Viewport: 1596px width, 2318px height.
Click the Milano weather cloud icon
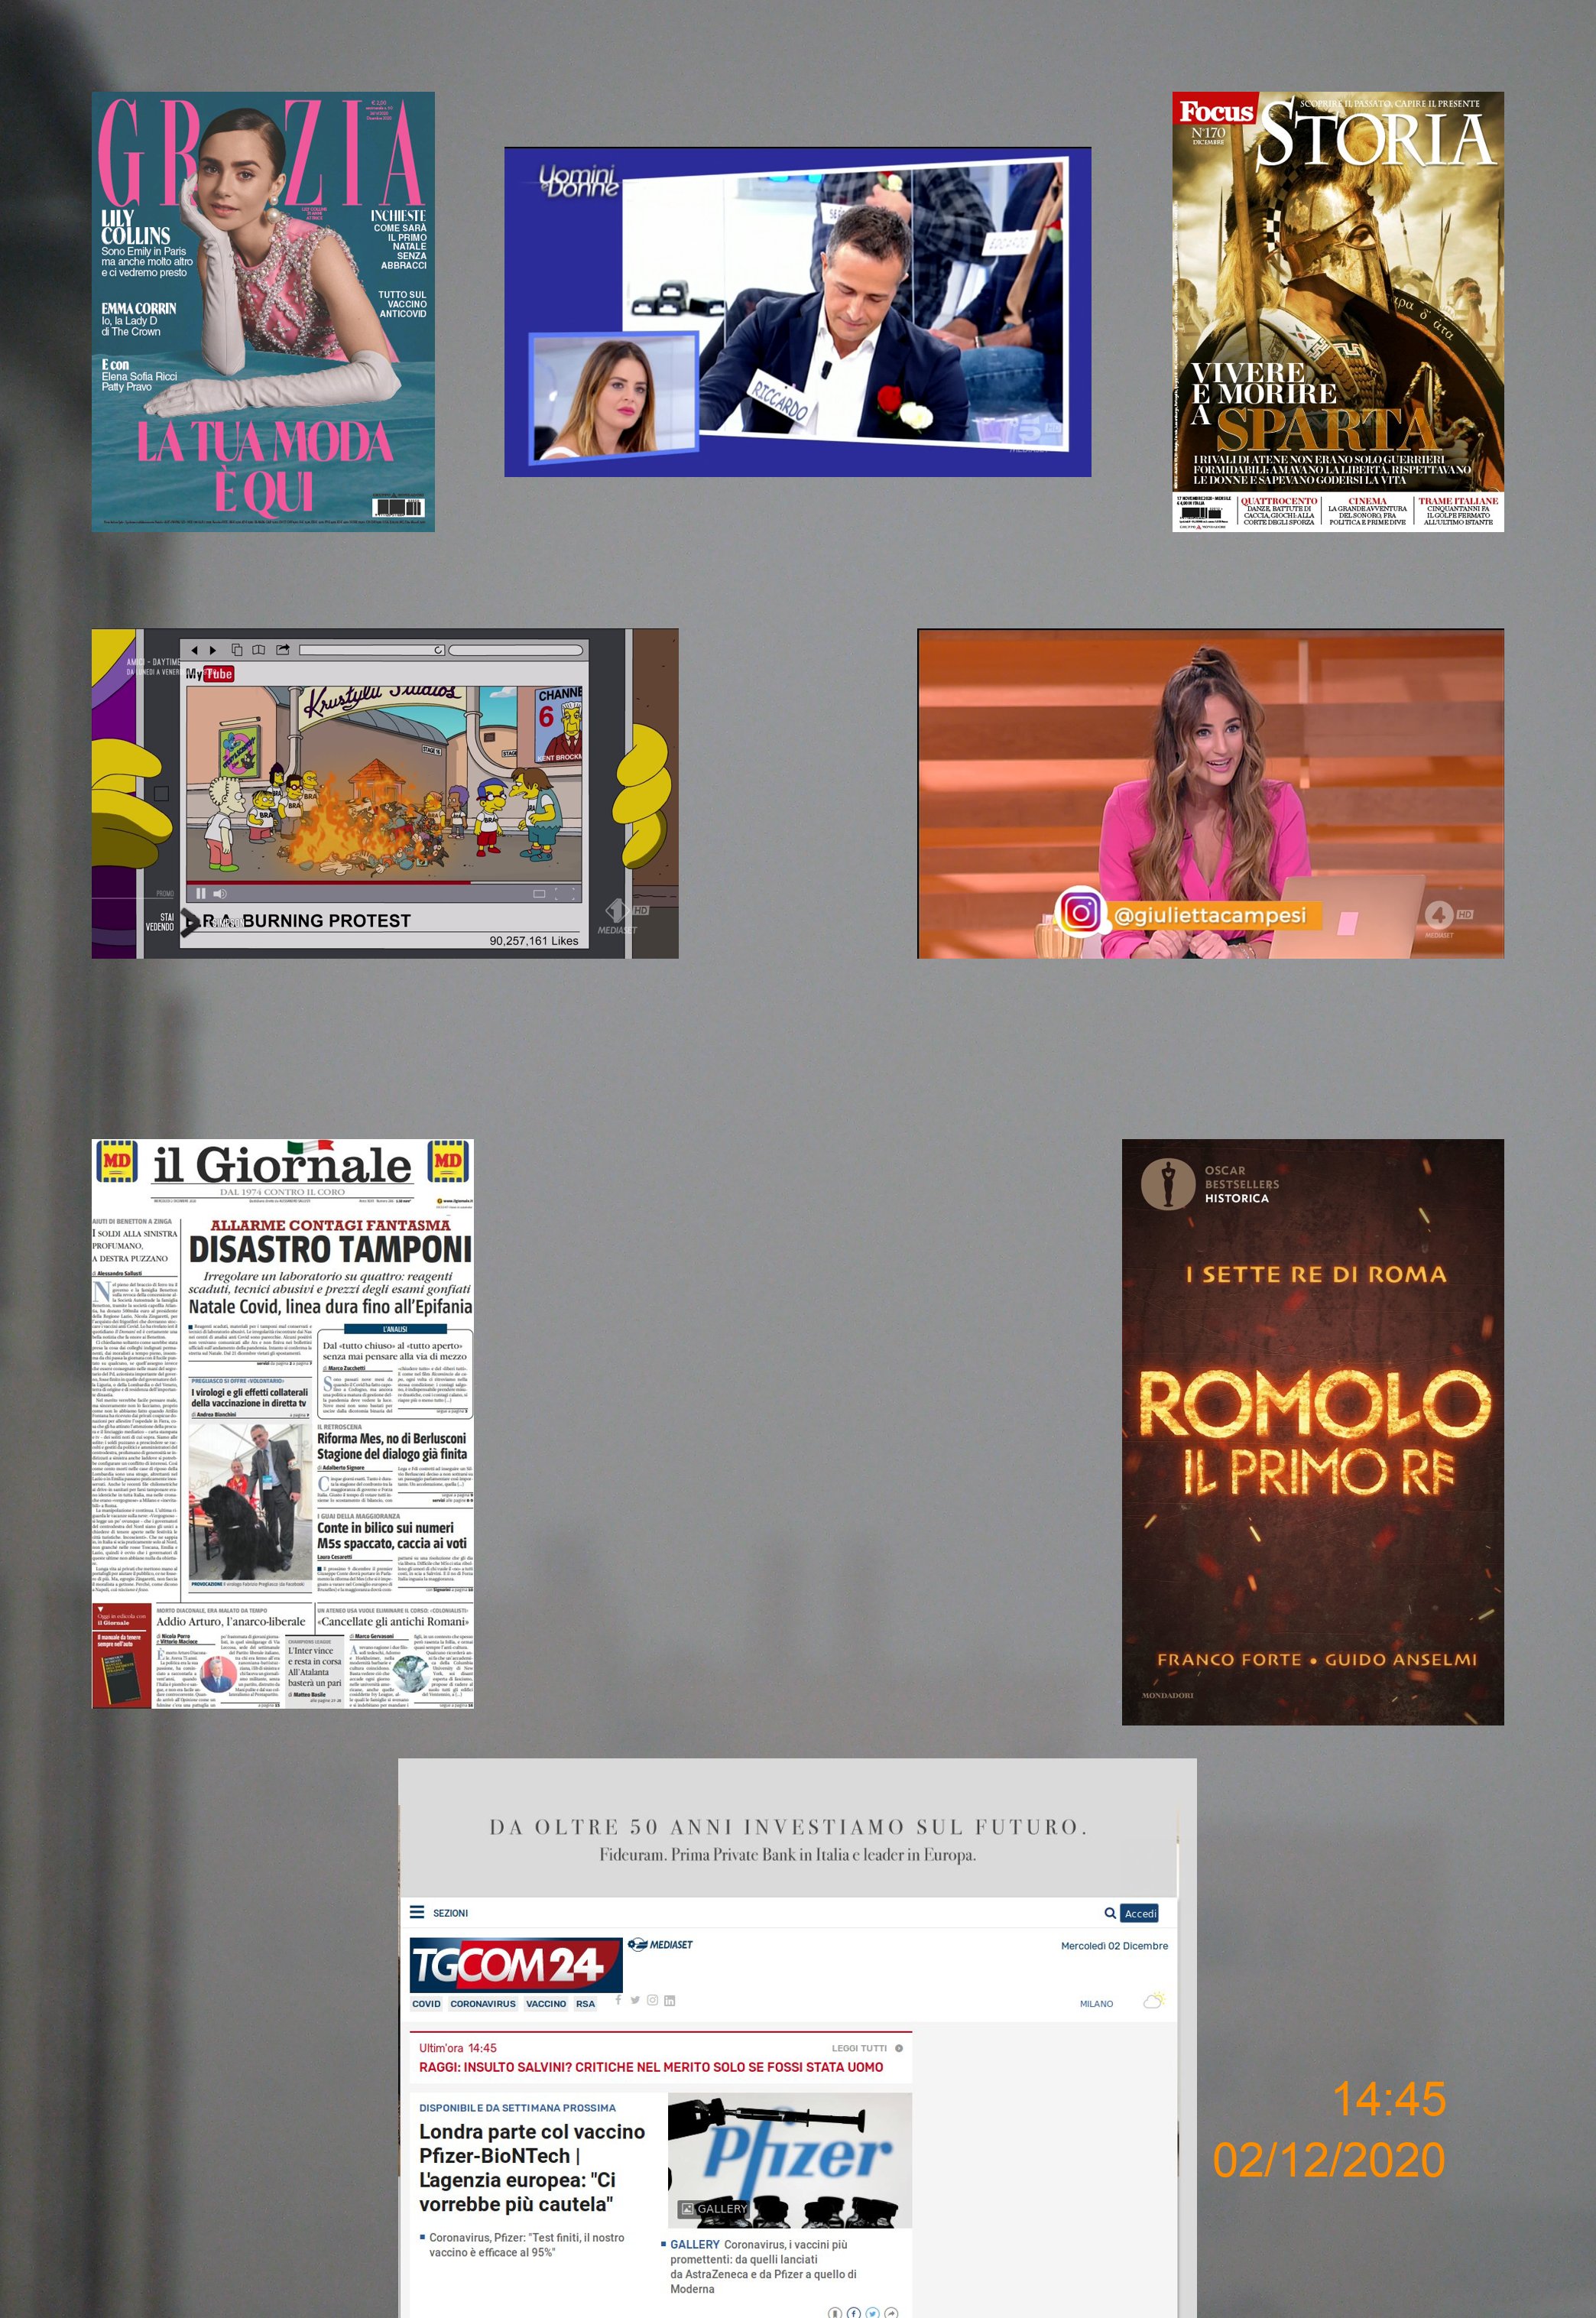(x=1154, y=2001)
